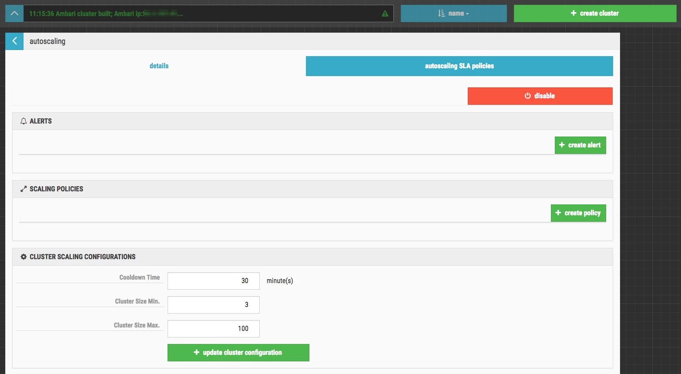The height and width of the screenshot is (374, 681).
Task: Focus the Cooldown Time input field
Action: (x=214, y=281)
